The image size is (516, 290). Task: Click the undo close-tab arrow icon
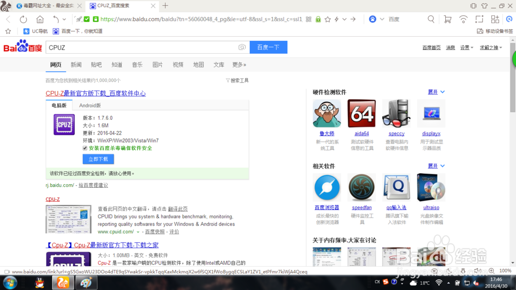[x=56, y=20]
